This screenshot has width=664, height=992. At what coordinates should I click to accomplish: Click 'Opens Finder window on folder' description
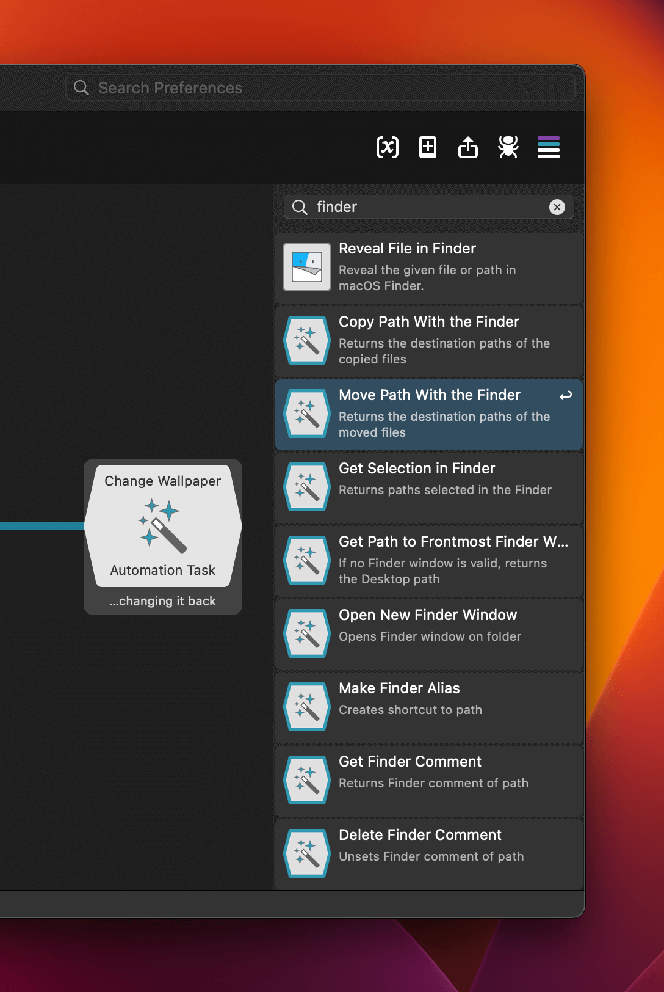coord(430,636)
